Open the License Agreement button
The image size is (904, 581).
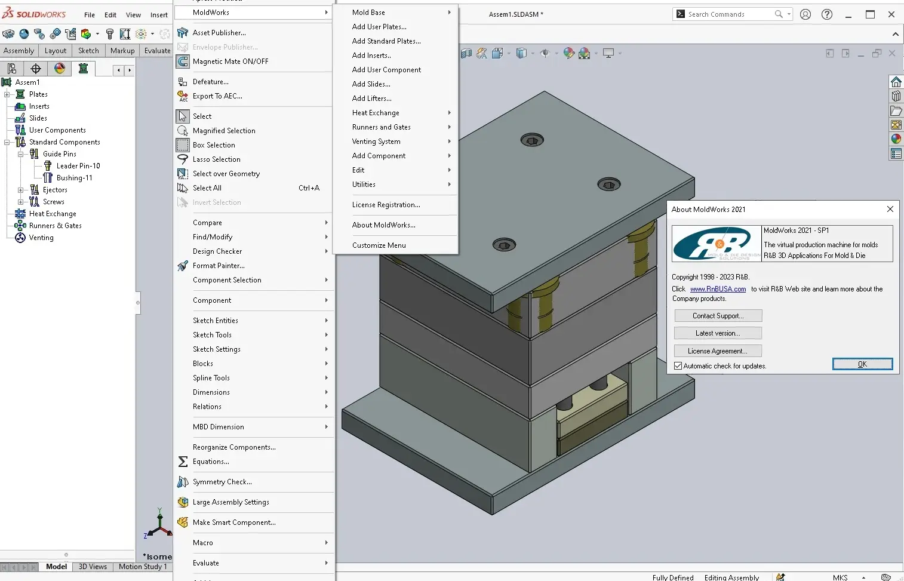click(x=718, y=351)
